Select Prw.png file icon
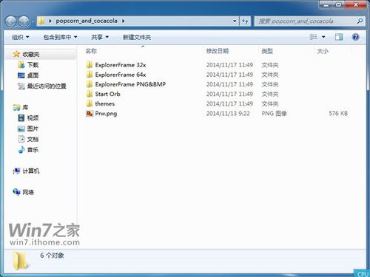 pos(90,114)
